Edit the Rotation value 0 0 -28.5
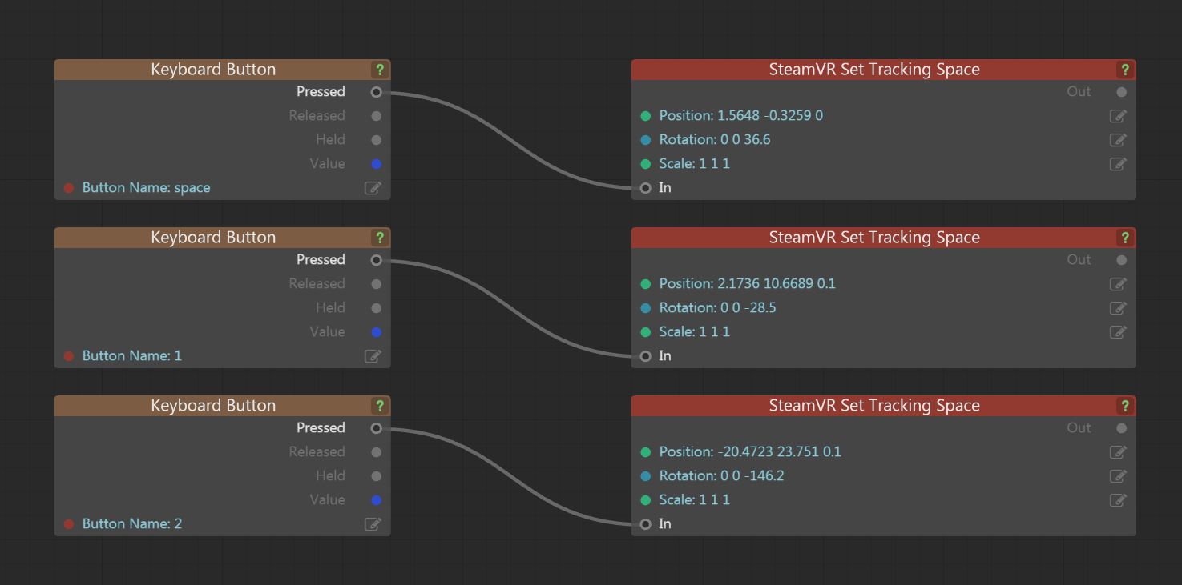The height and width of the screenshot is (585, 1182). pyautogui.click(x=1117, y=307)
